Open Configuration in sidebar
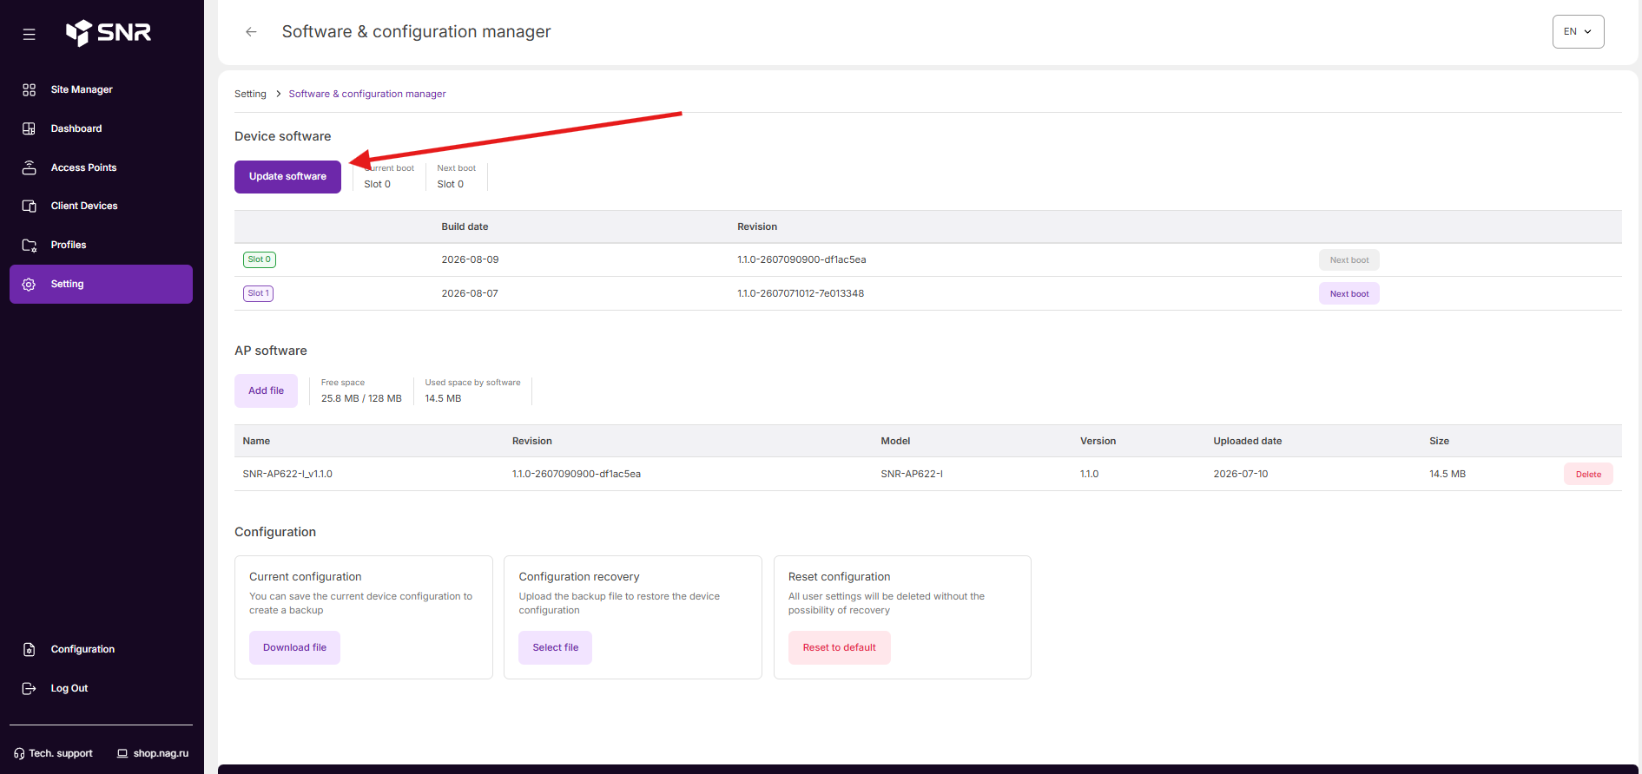The height and width of the screenshot is (774, 1642). [x=101, y=649]
